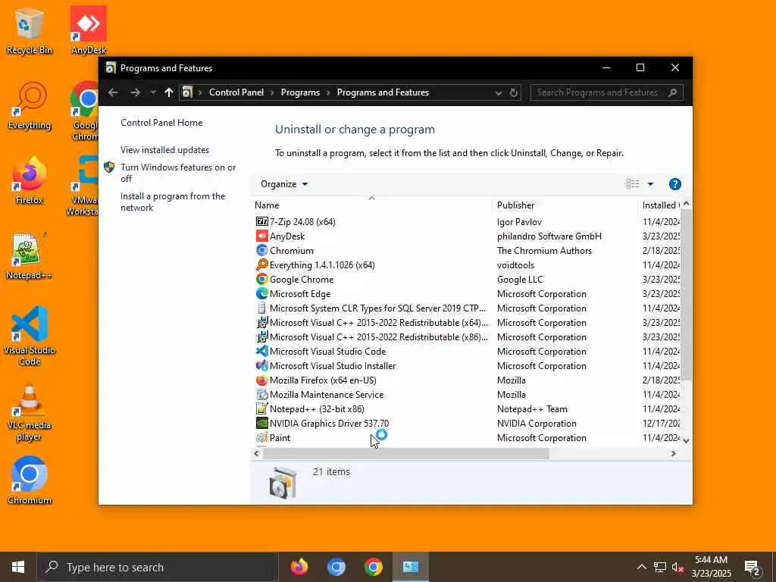
Task: Click the horizontal scrollbar thumb of the list
Action: pos(406,453)
